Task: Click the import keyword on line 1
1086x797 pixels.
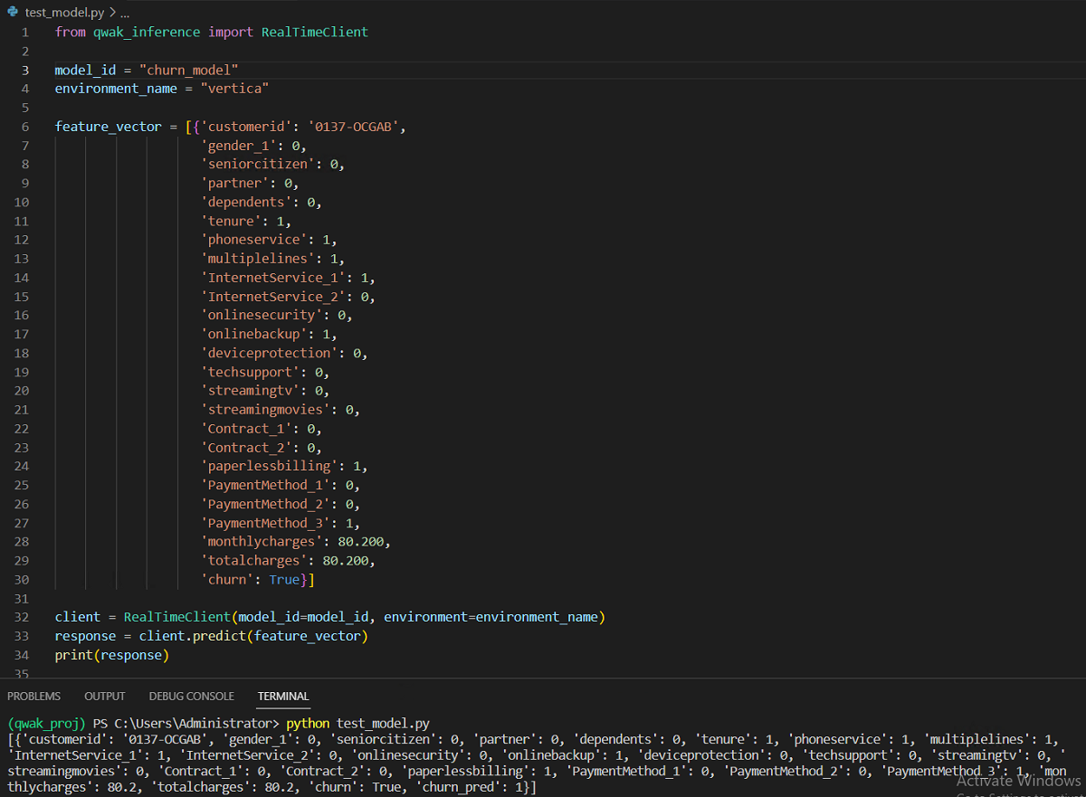Action: (x=230, y=32)
